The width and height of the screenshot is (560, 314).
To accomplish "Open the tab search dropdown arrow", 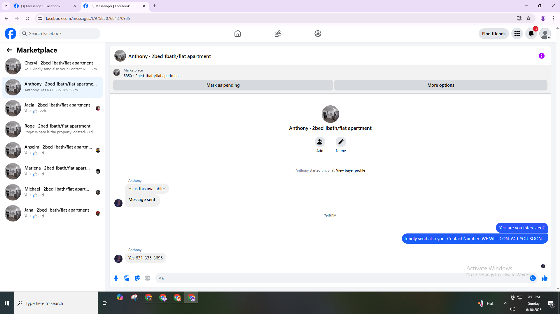I will (x=6, y=6).
